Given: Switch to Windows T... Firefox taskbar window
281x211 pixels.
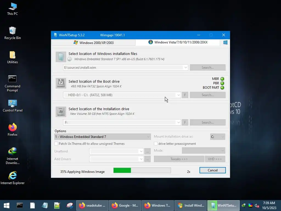Looking at the screenshot, I should pyautogui.click(x=158, y=206).
